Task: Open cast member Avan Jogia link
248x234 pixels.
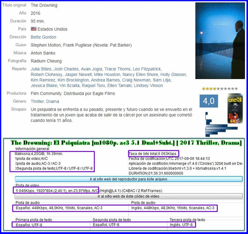Action: [x=91, y=69]
